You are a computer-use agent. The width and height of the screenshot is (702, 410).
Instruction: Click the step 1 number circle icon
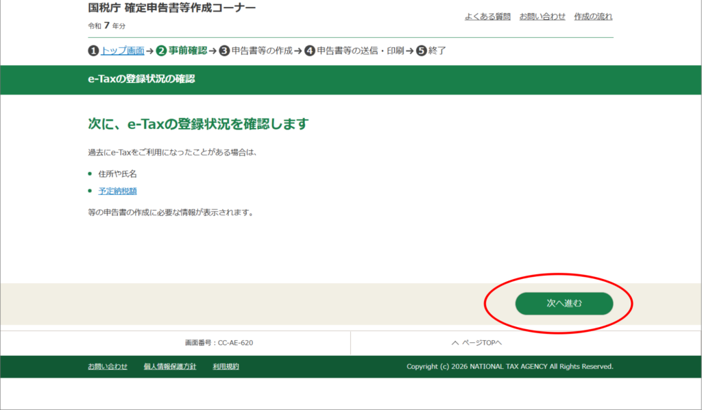coord(93,51)
